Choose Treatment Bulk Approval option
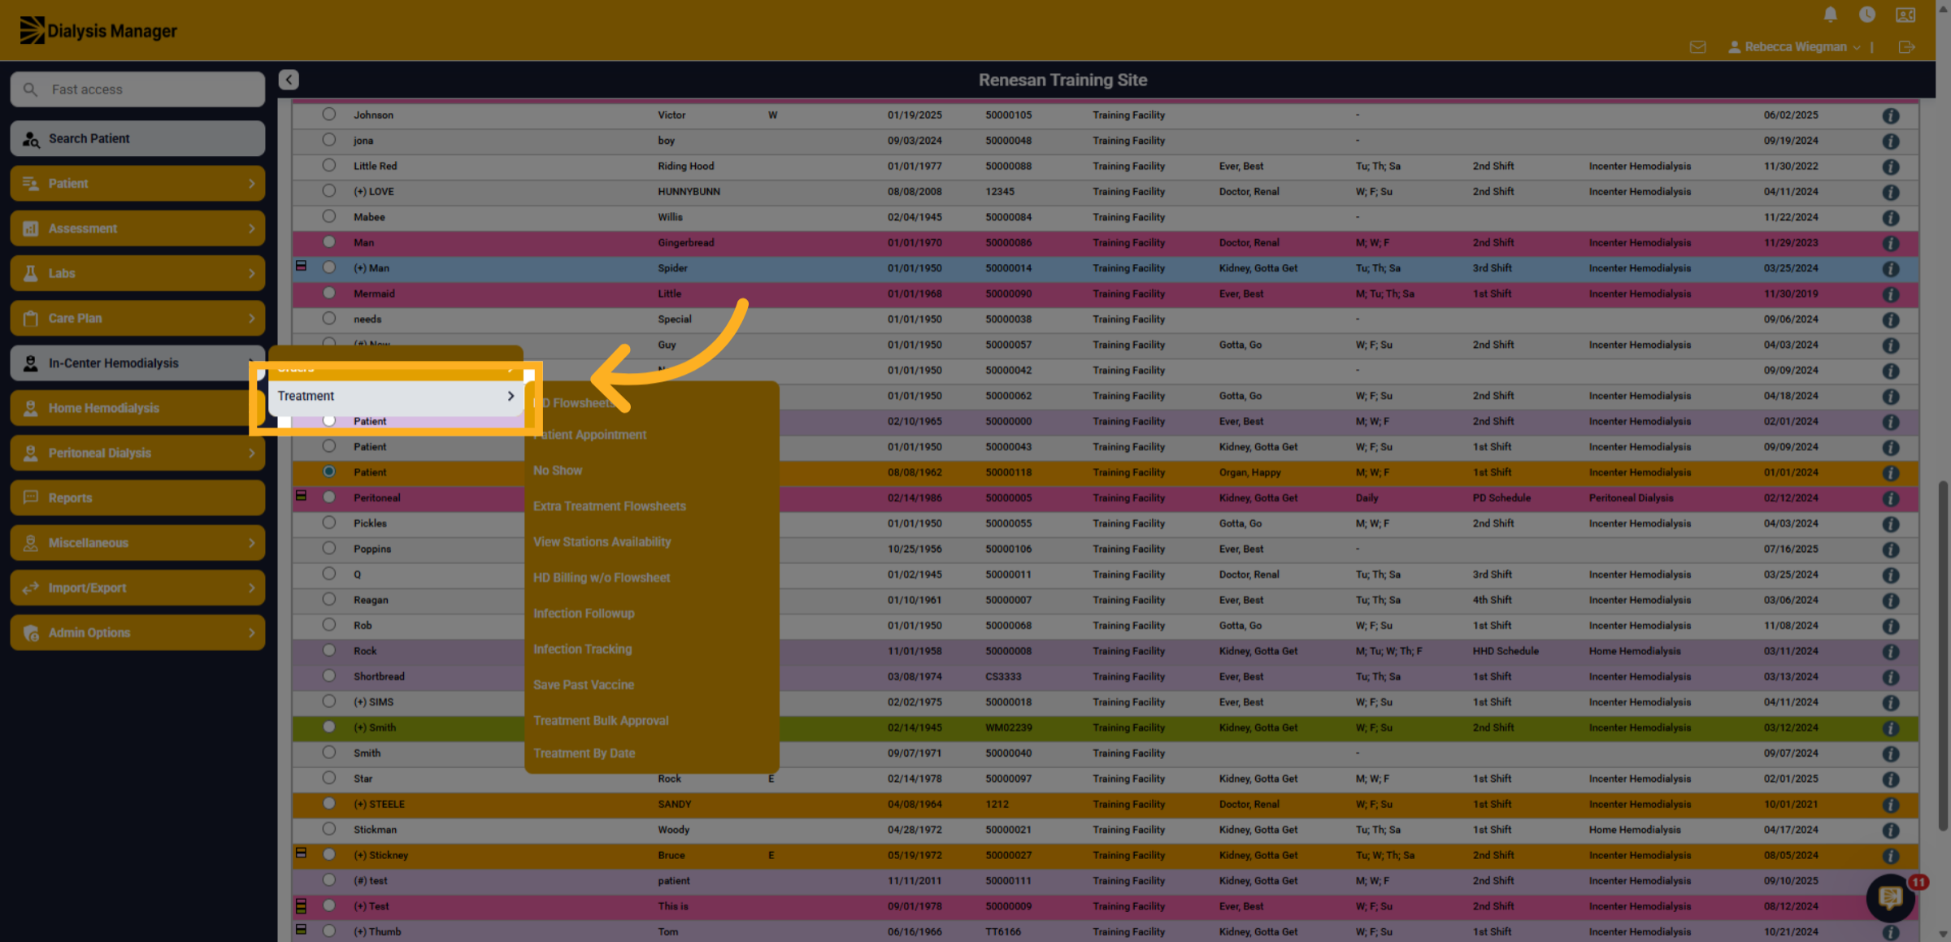This screenshot has width=1951, height=942. (601, 721)
